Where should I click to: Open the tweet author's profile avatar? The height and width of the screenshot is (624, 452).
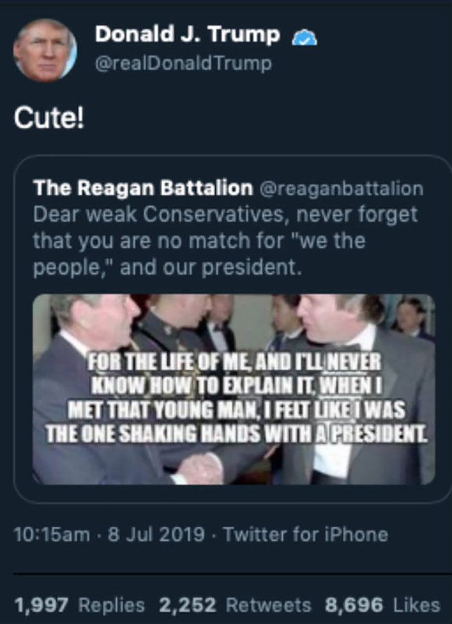[x=45, y=50]
